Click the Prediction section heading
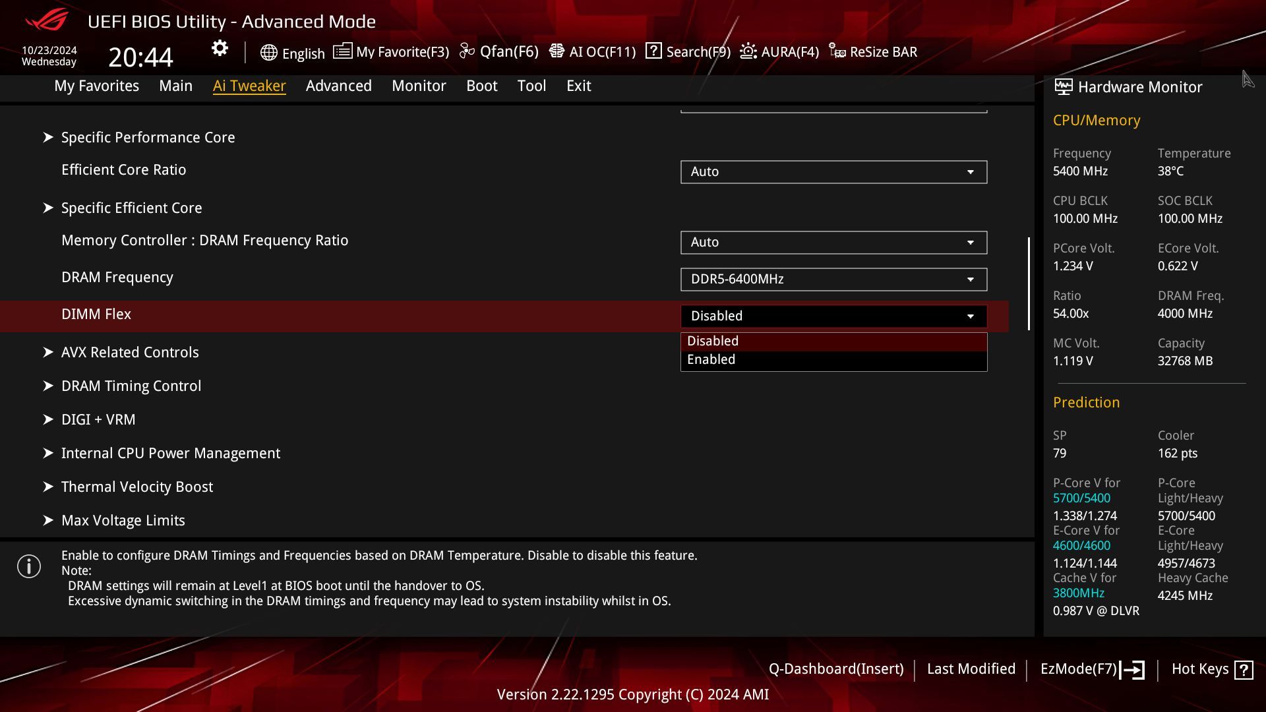The image size is (1266, 712). coord(1086,402)
